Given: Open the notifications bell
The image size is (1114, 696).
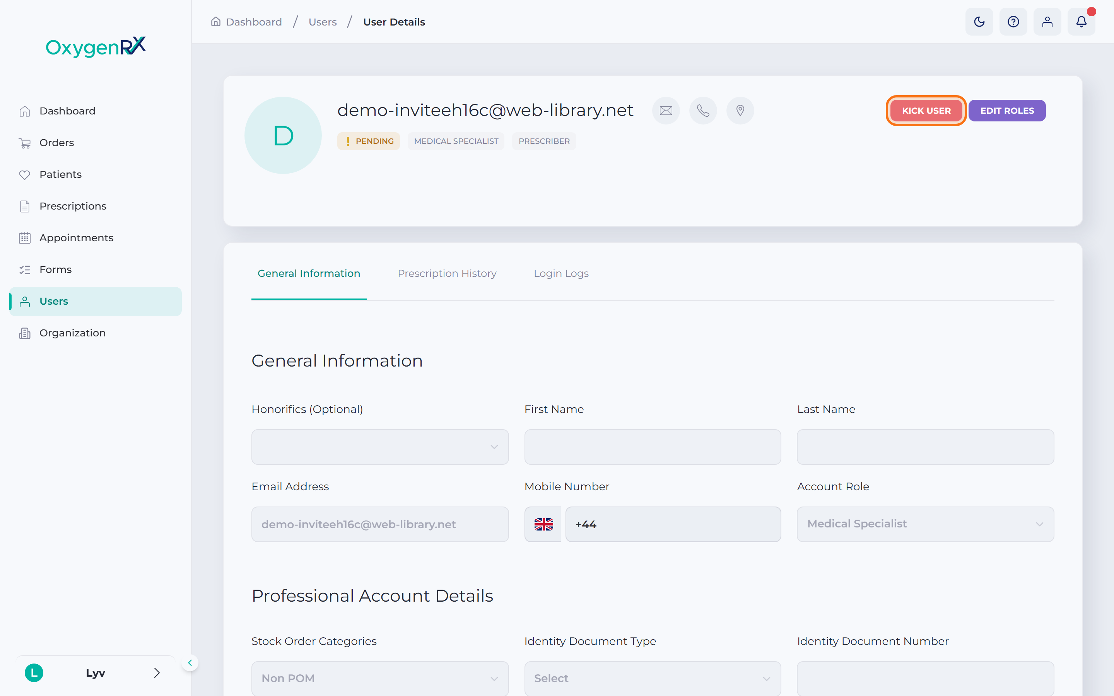Looking at the screenshot, I should (x=1082, y=22).
